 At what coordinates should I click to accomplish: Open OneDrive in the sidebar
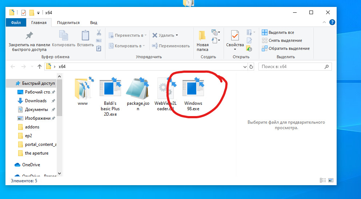[x=27, y=165]
